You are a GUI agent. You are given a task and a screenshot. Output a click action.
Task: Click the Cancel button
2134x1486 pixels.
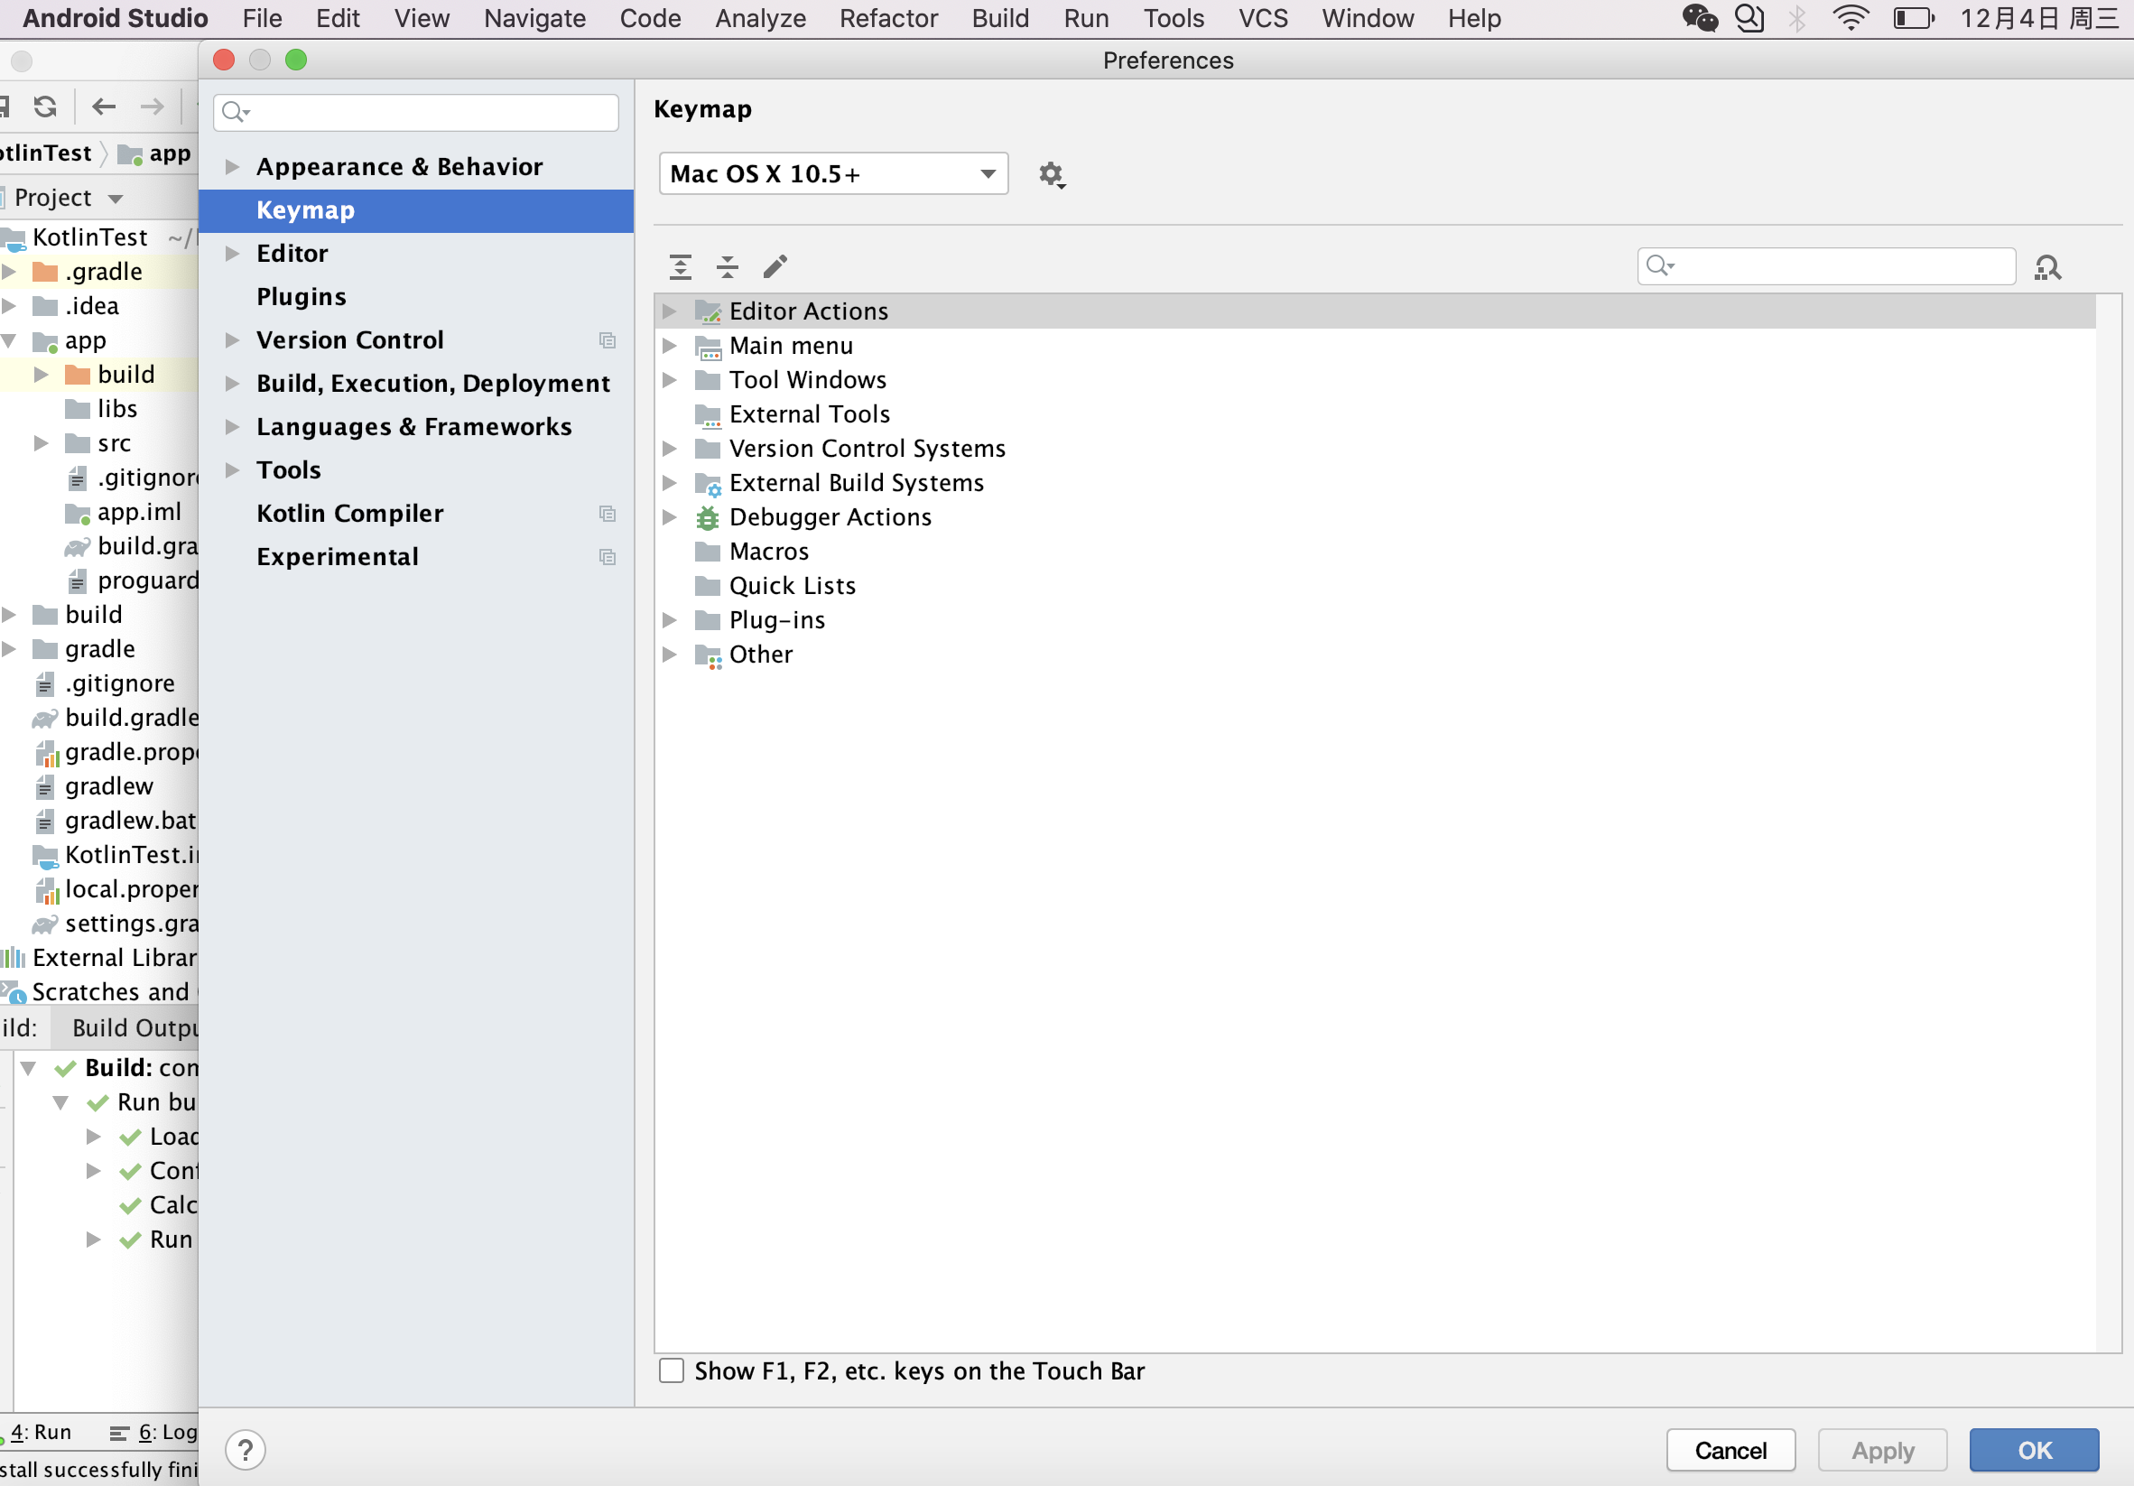point(1730,1450)
